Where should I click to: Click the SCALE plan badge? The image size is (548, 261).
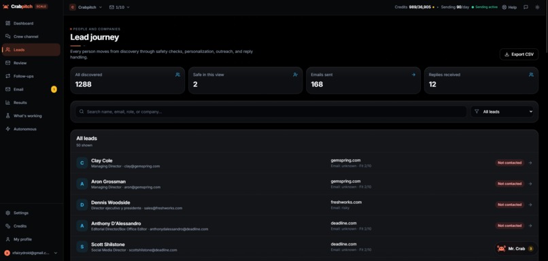point(41,7)
